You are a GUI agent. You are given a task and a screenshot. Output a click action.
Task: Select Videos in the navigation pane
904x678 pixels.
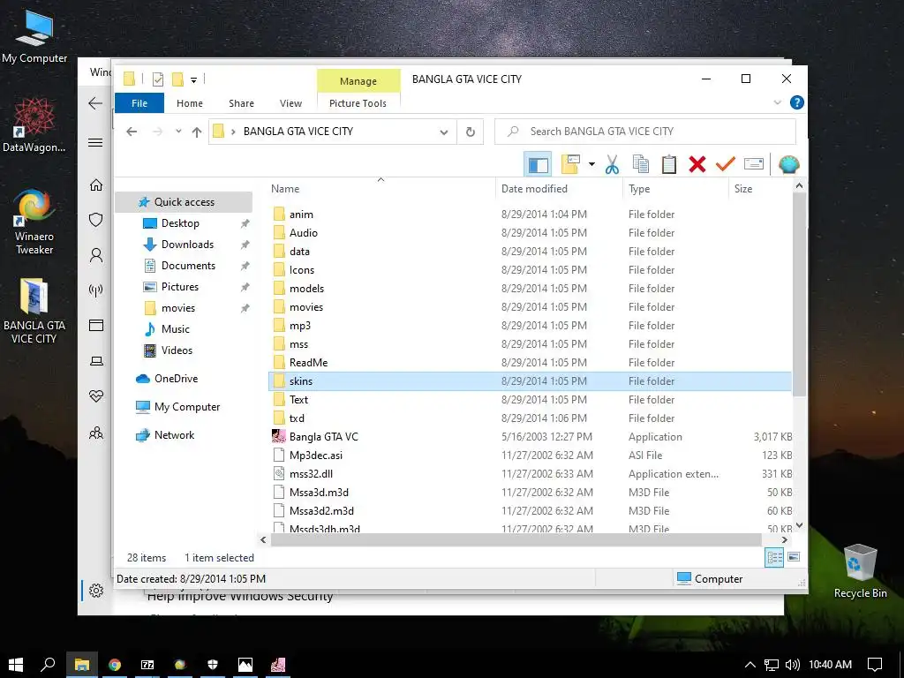pyautogui.click(x=177, y=350)
